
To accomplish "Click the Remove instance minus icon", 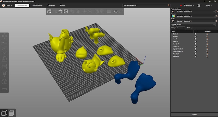I will point(90,12).
